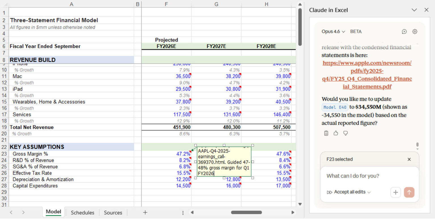Select the REVENUE BUILD section cell
435x219 pixels.
pyautogui.click(x=71, y=60)
